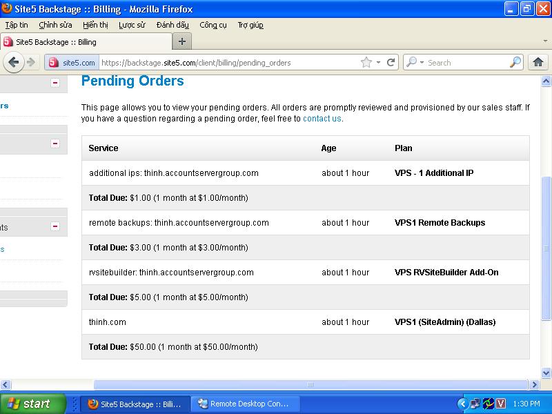Viewport: 552px width, 414px height.
Task: Click Total Due $5.00 row
Action: [305, 297]
